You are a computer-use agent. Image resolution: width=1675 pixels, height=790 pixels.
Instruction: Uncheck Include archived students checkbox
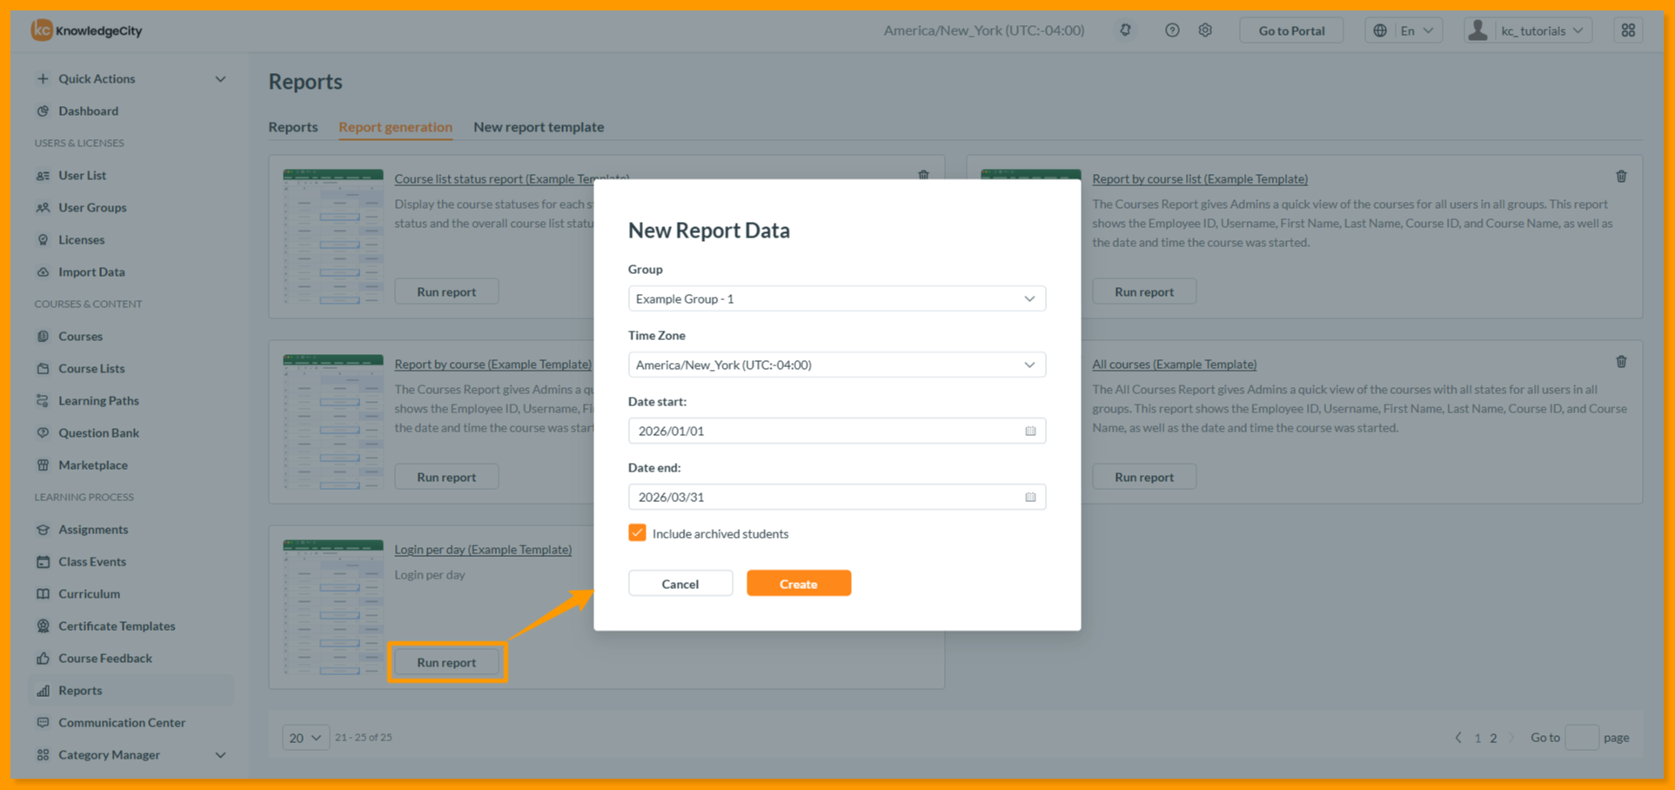click(x=637, y=533)
